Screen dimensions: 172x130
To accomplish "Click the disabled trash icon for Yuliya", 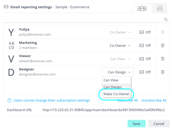I will pyautogui.click(x=163, y=32).
